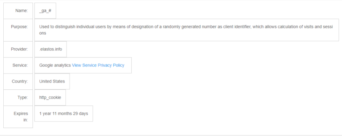Click the 'ons' wrapped text in Purpose

43,33
